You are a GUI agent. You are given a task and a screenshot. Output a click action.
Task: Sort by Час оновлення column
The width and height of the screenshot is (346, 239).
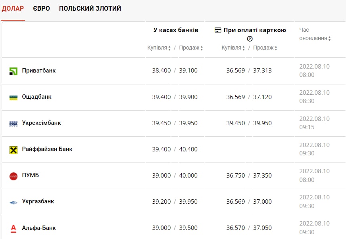click(x=315, y=38)
